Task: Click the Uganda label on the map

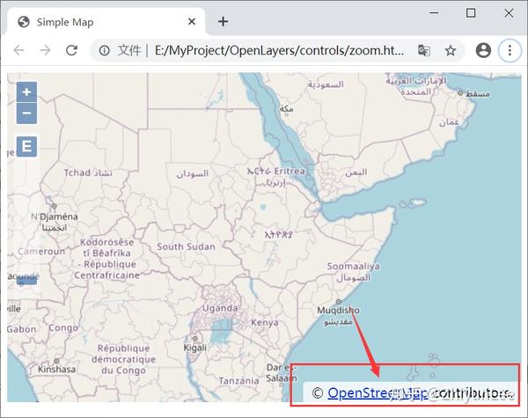Action: 220,308
